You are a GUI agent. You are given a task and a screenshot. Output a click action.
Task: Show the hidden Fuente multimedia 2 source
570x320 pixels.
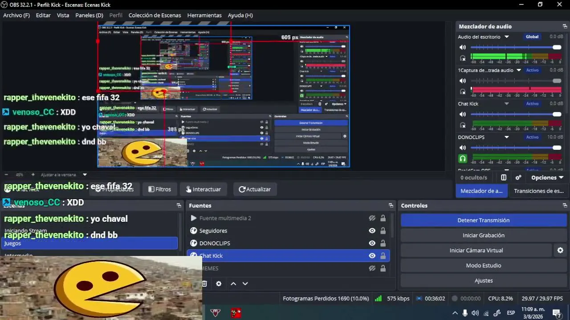click(x=372, y=218)
